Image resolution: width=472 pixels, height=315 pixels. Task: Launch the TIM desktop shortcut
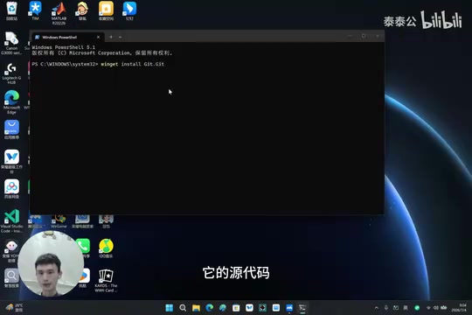point(35,10)
